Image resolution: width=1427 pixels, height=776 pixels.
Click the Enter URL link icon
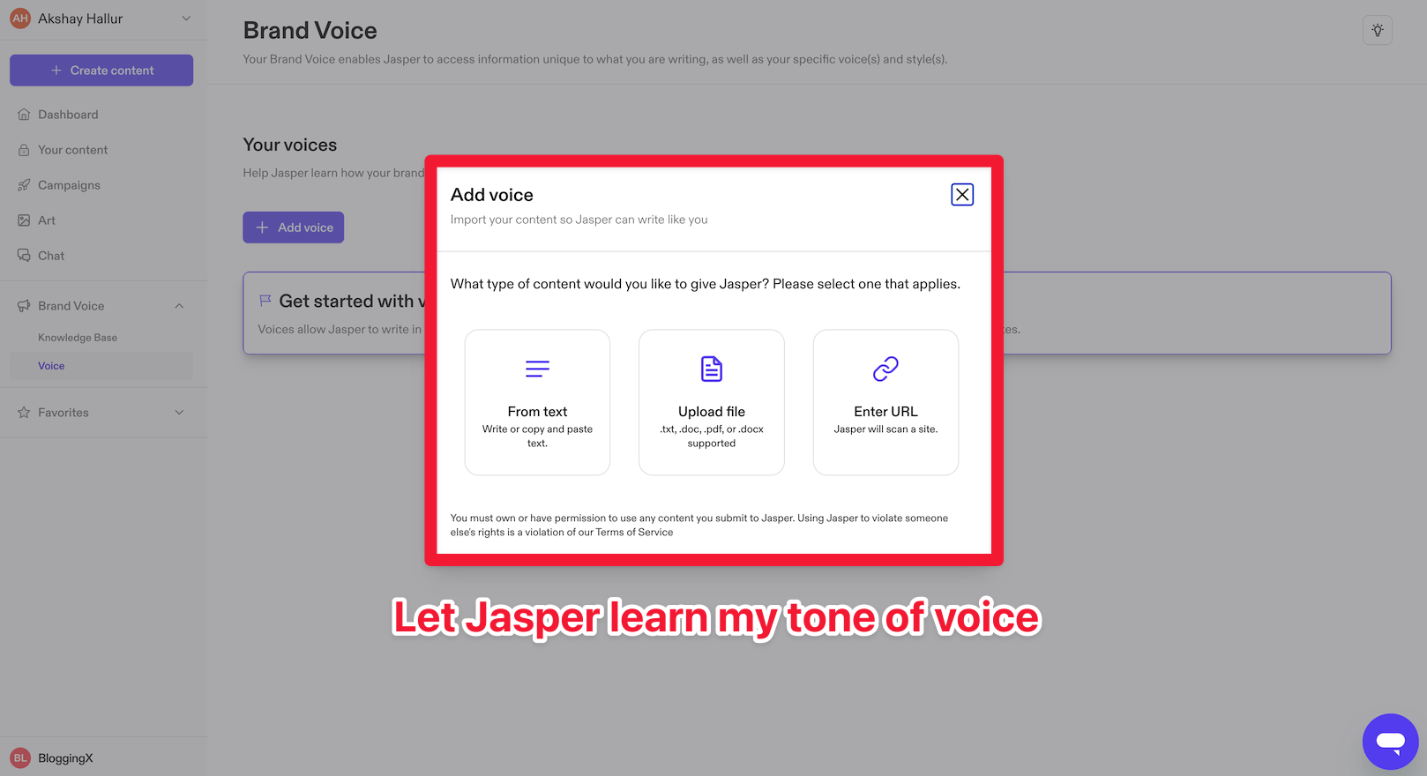click(x=885, y=369)
